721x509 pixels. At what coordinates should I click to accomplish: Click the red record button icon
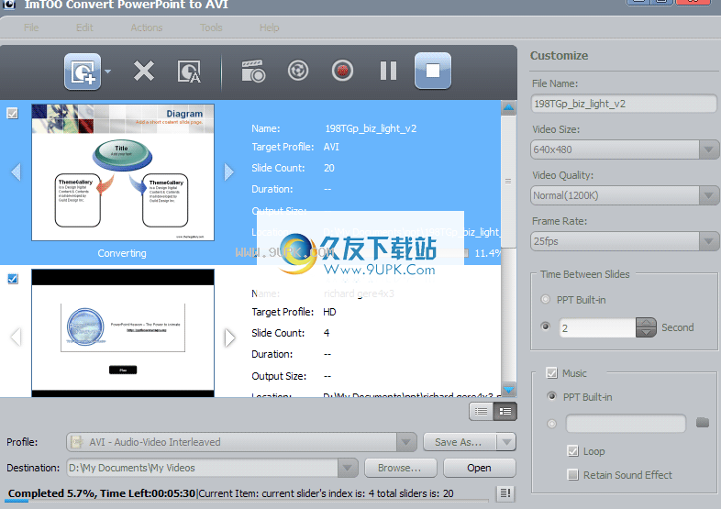tap(342, 71)
